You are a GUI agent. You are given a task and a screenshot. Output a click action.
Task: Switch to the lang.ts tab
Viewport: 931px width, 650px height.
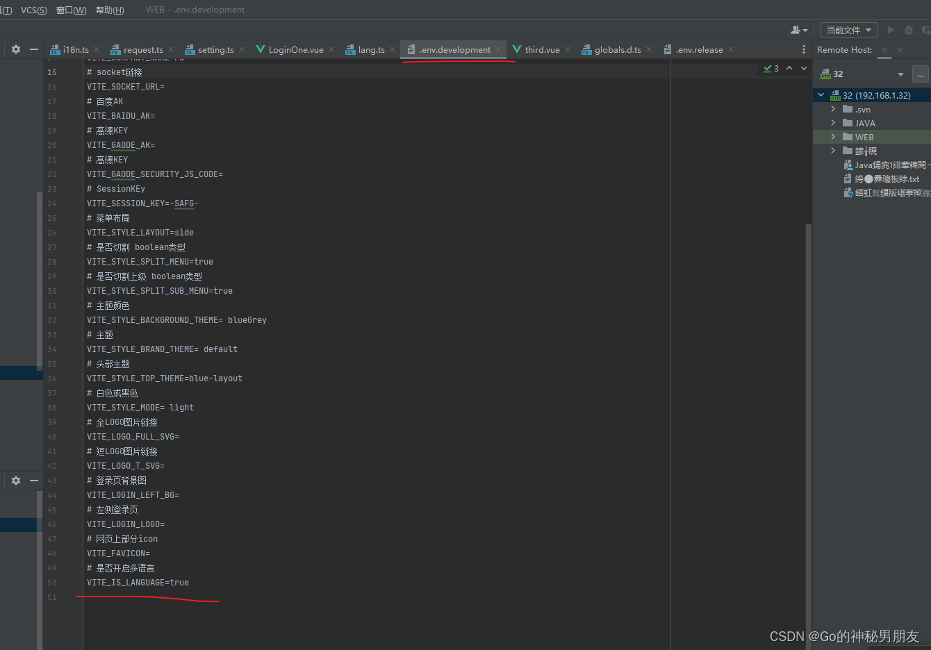coord(371,49)
